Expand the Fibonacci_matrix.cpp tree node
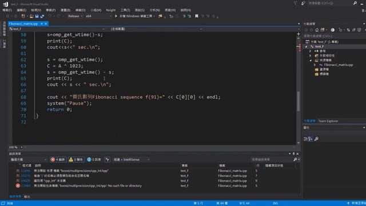This screenshot has height=206, width=366. tap(315, 65)
